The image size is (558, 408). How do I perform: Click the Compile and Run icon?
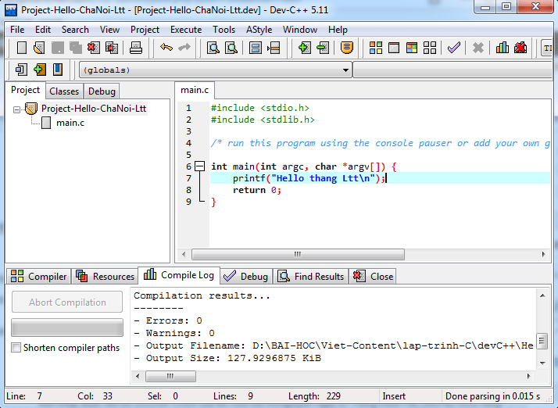(x=412, y=48)
